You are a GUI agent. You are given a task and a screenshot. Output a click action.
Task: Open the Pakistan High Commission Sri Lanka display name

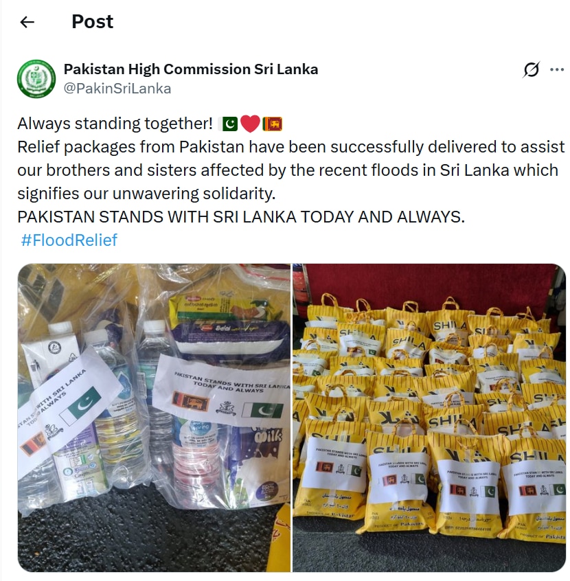190,69
